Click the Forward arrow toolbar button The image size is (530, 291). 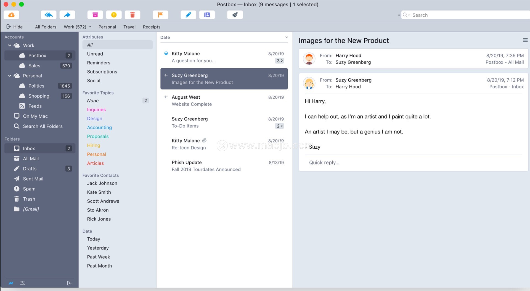[x=67, y=15]
